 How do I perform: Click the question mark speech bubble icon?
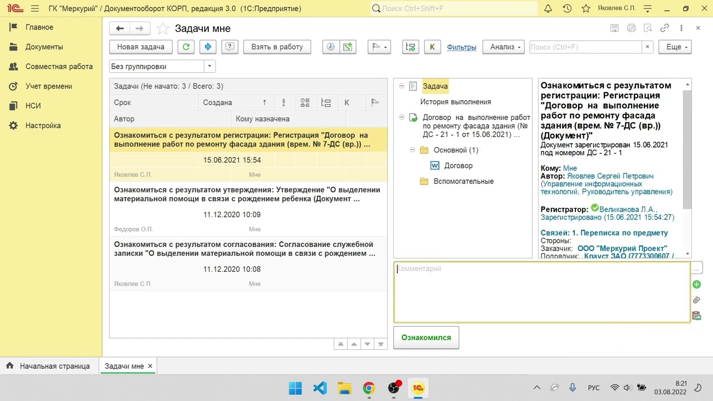coord(229,47)
